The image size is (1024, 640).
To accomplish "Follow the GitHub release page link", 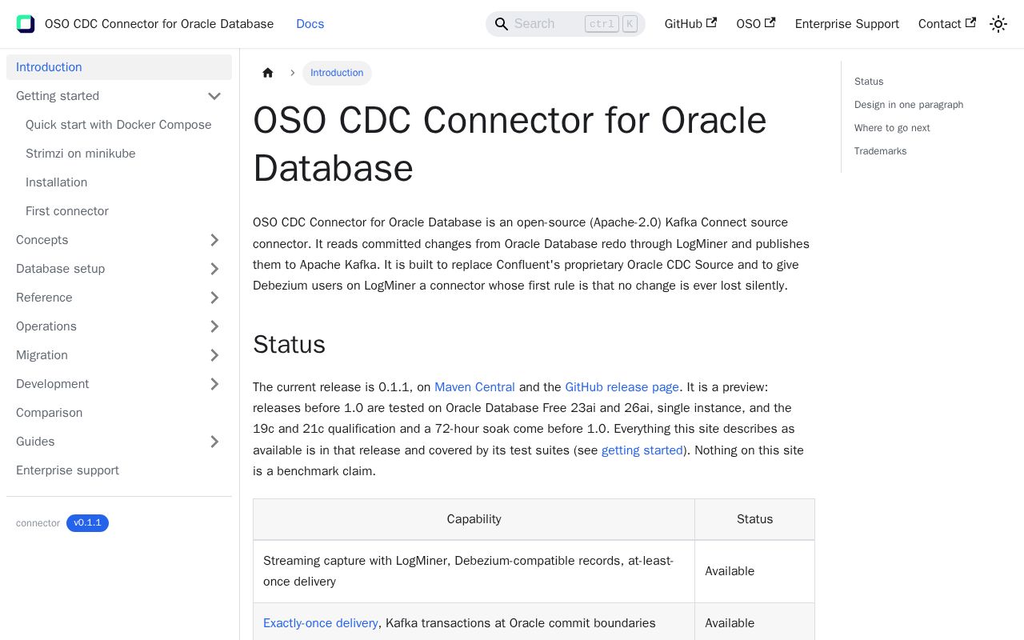I will click(622, 387).
